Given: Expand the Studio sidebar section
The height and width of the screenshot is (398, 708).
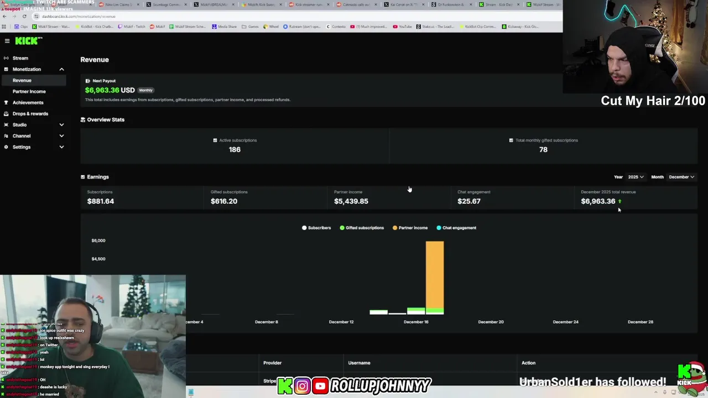Looking at the screenshot, I should pos(61,124).
